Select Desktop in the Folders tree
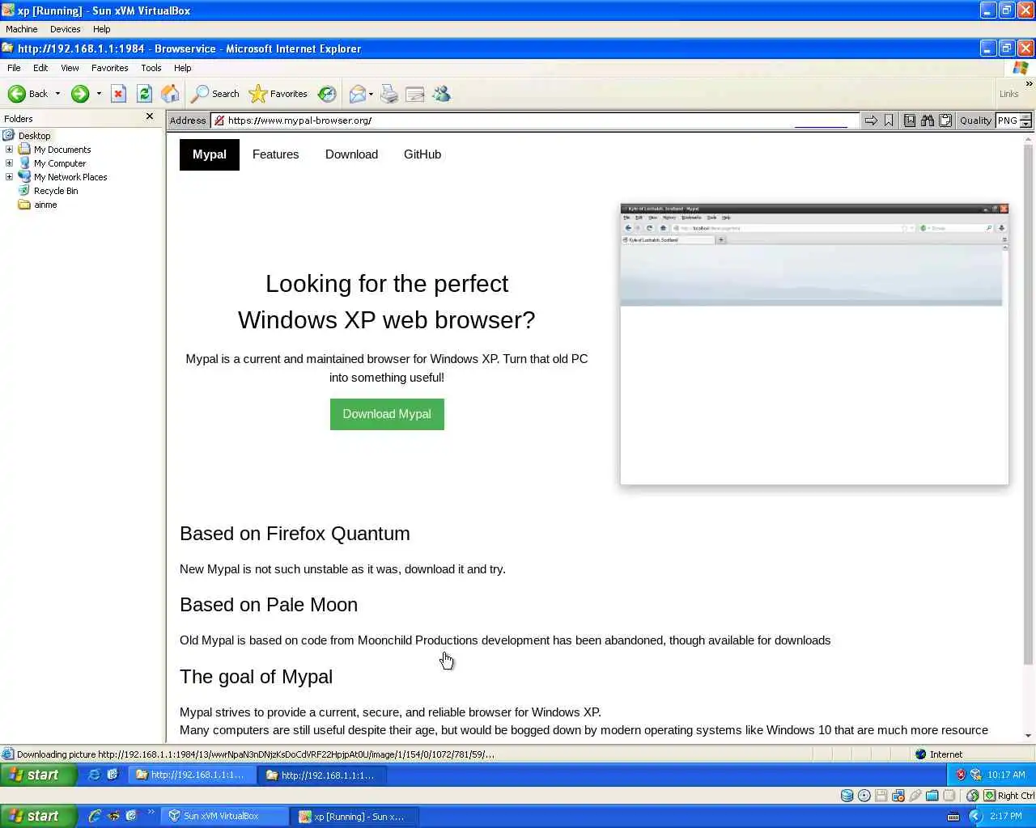The width and height of the screenshot is (1036, 828). [x=34, y=136]
